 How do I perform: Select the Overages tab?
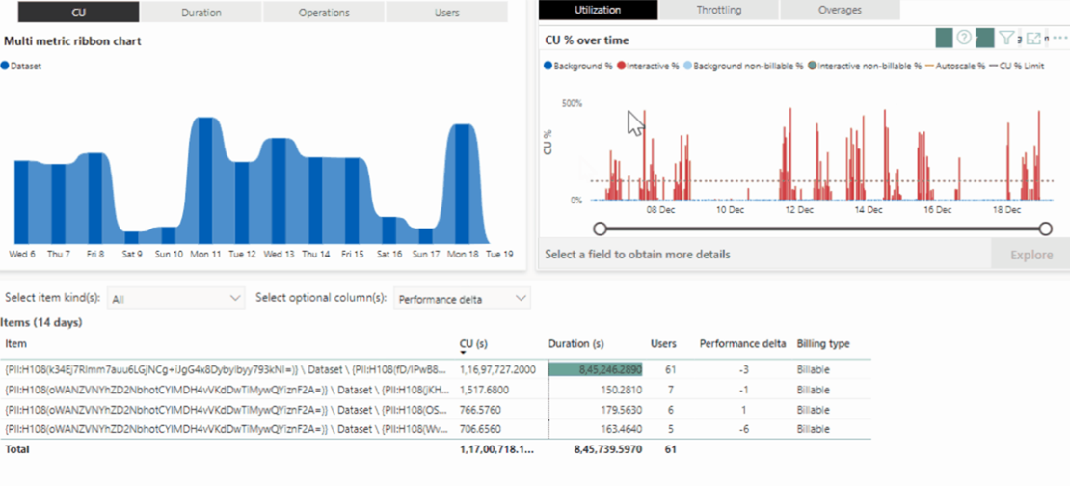[840, 10]
